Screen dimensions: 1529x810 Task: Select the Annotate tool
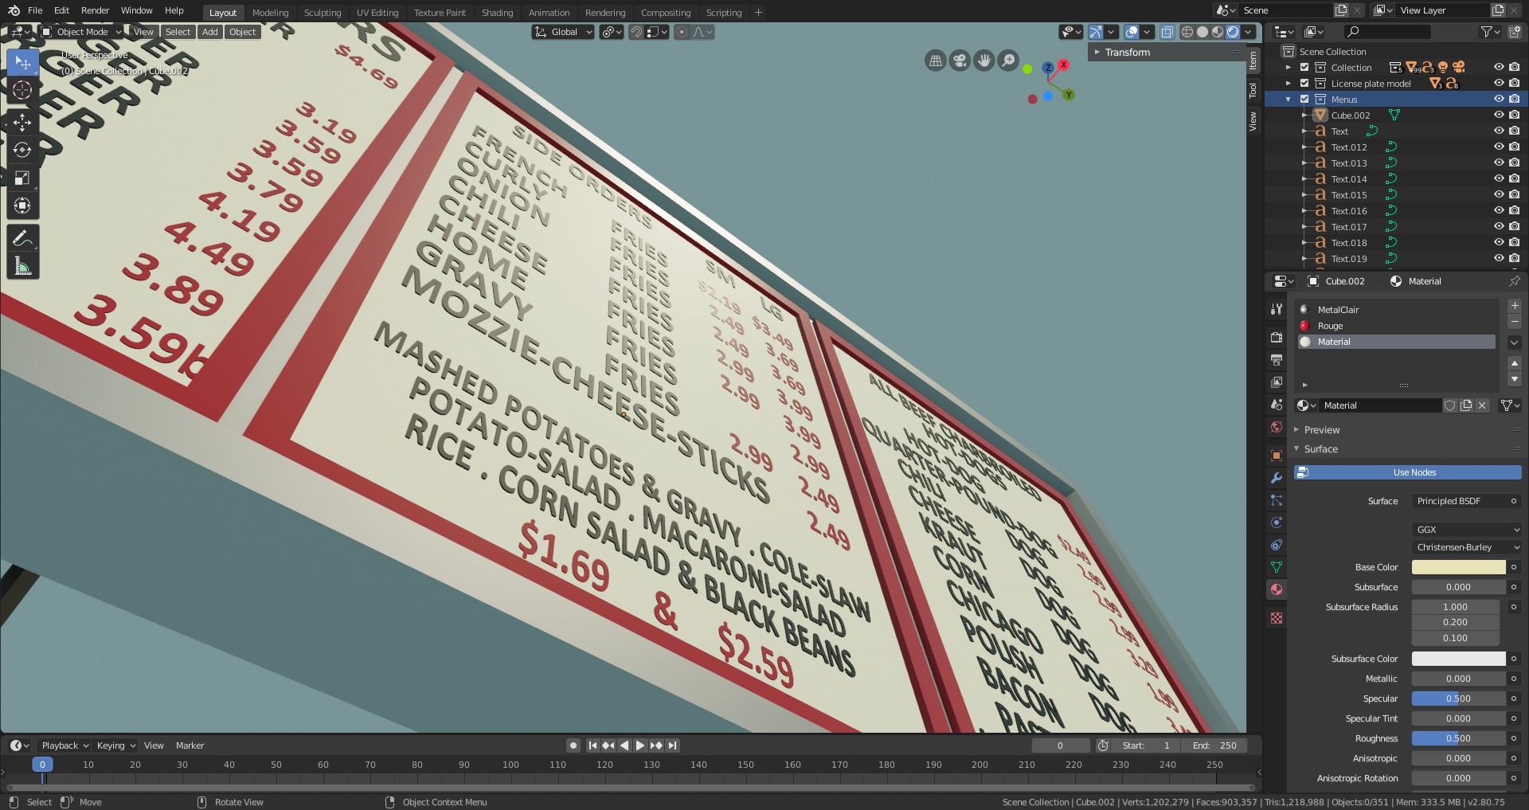tap(22, 238)
